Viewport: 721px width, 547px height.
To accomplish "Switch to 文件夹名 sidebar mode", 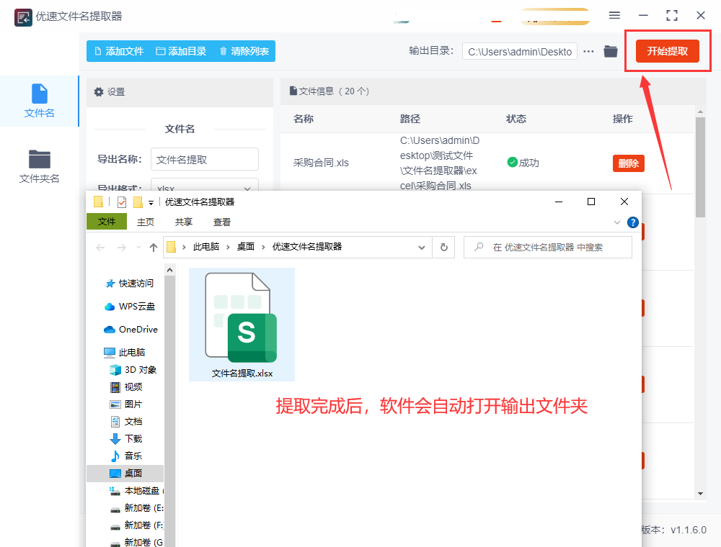I will (39, 166).
